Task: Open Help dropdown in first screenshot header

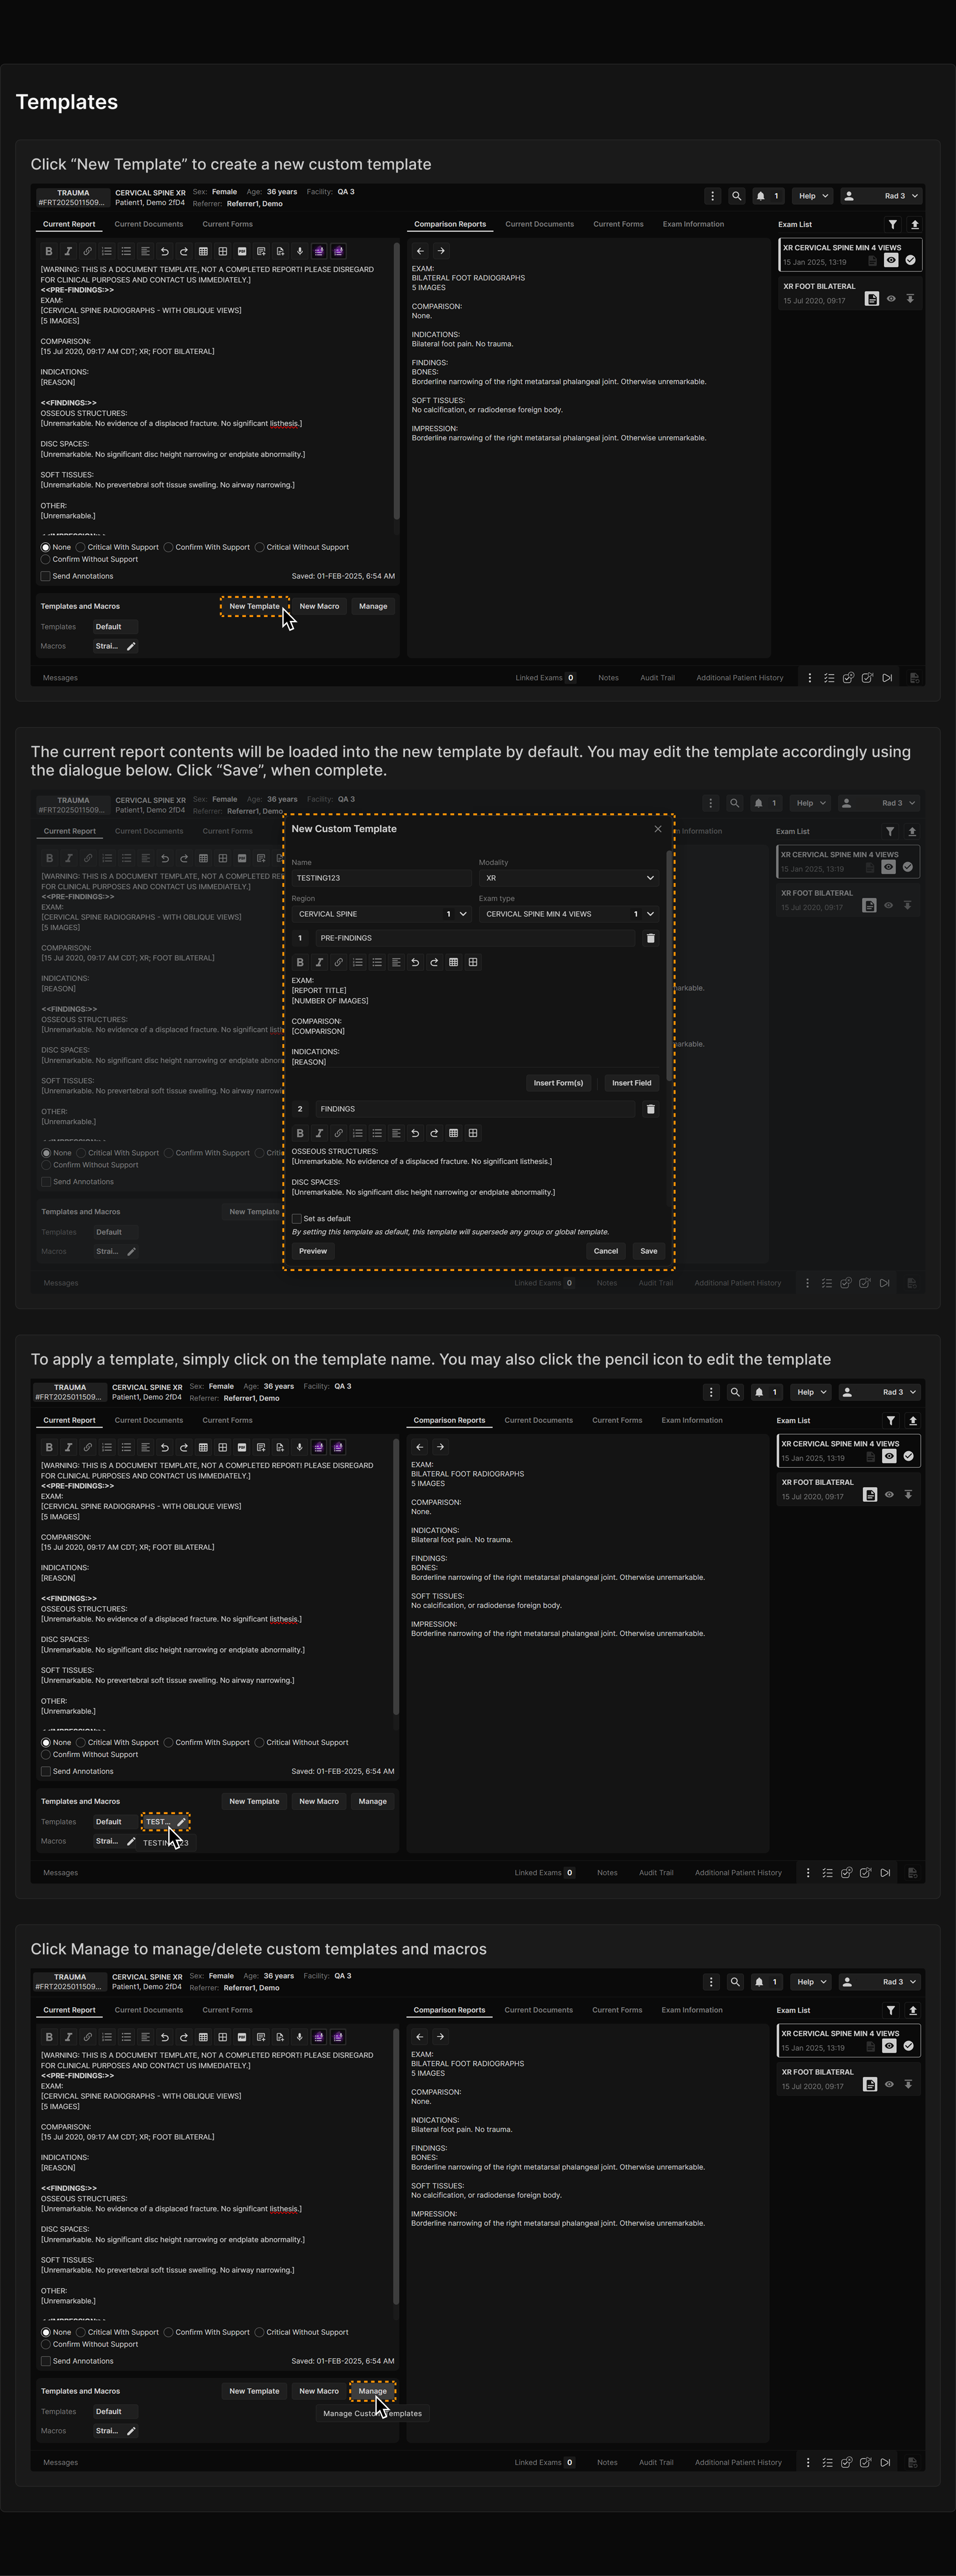Action: pyautogui.click(x=813, y=196)
